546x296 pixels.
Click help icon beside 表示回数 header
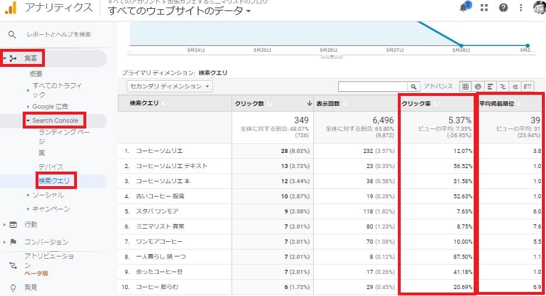[x=345, y=104]
